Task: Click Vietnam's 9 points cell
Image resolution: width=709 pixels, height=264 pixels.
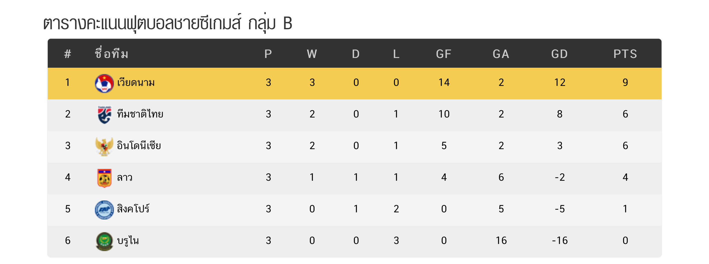Action: coord(625,82)
